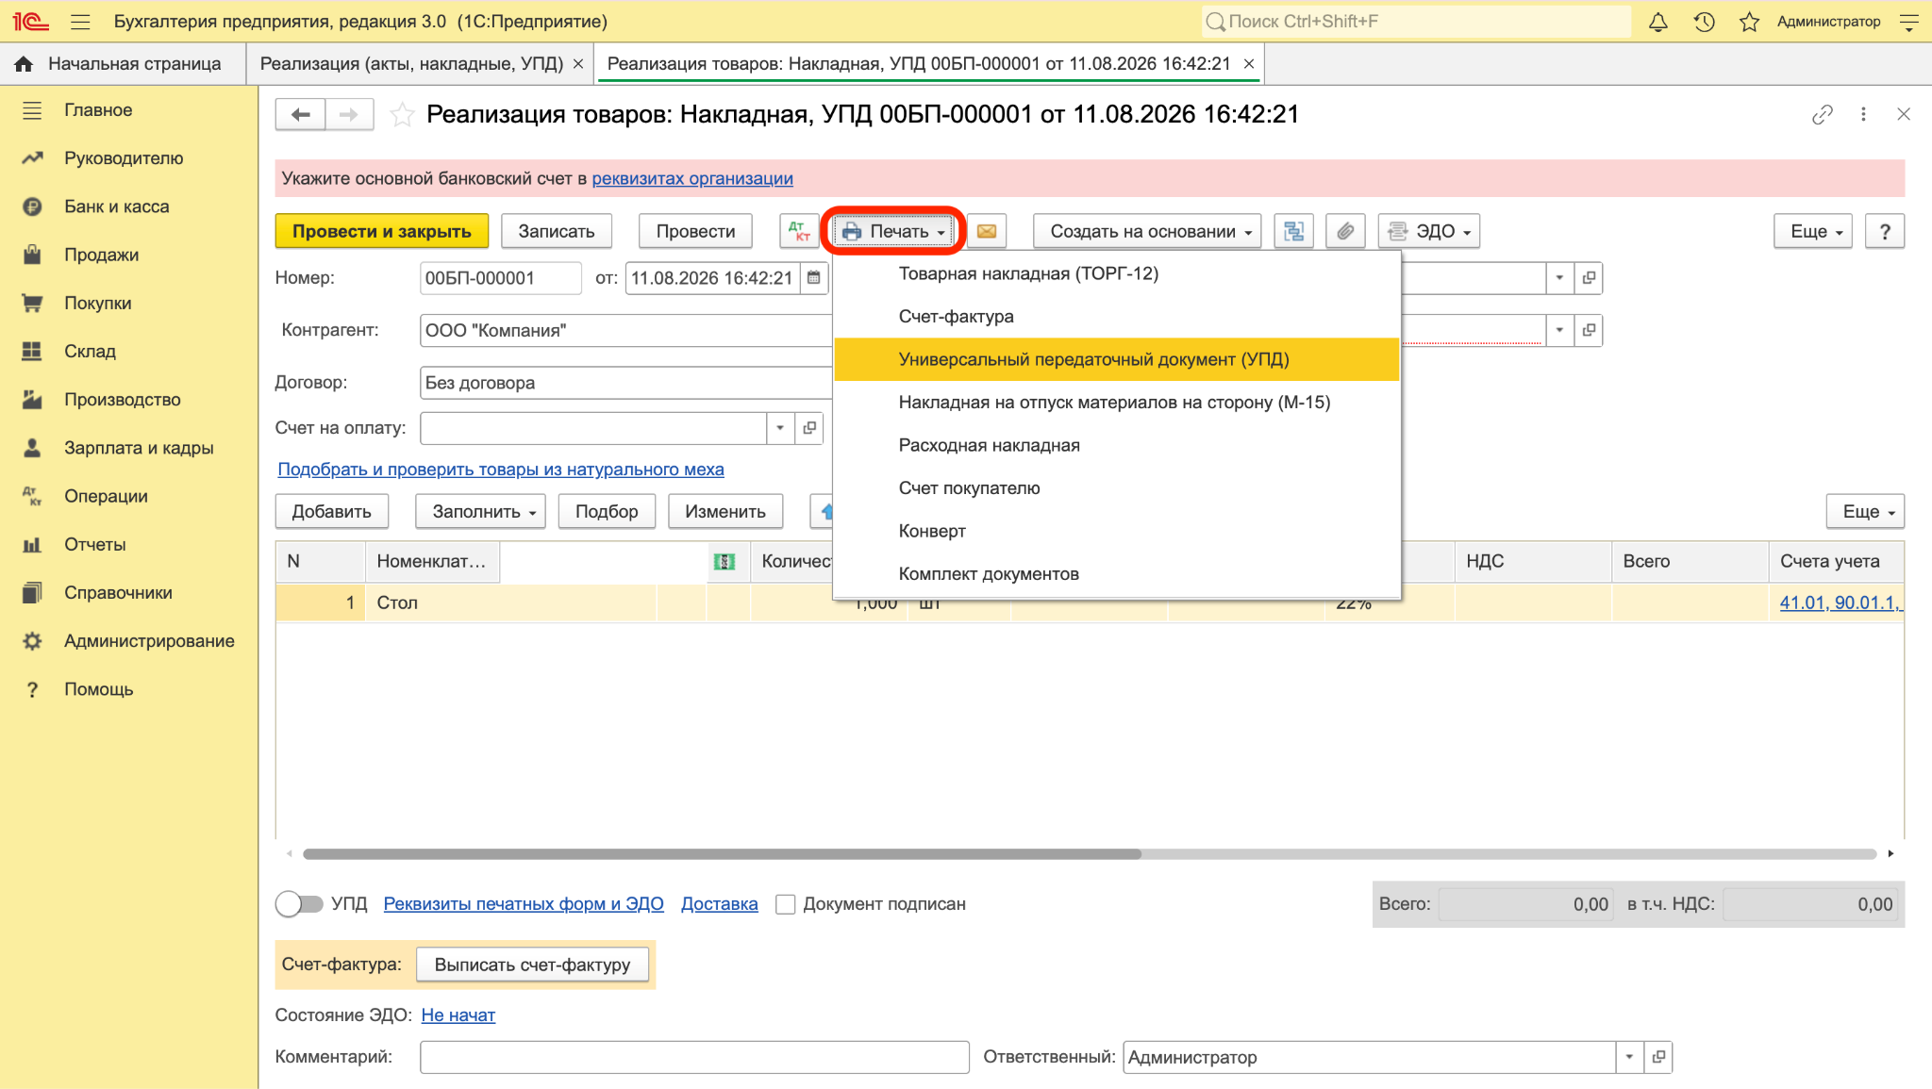
Task: Open top-right field's open button near Номер
Action: pos(1589,278)
